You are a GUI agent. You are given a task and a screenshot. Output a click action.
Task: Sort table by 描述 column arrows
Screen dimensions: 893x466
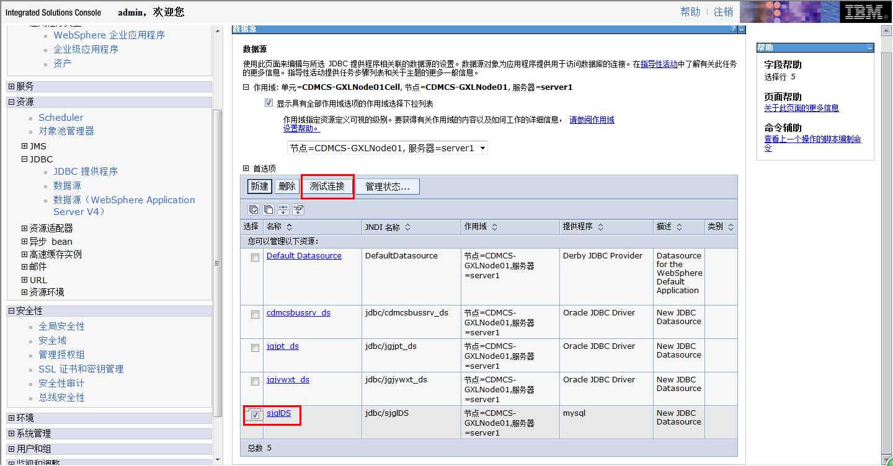679,227
